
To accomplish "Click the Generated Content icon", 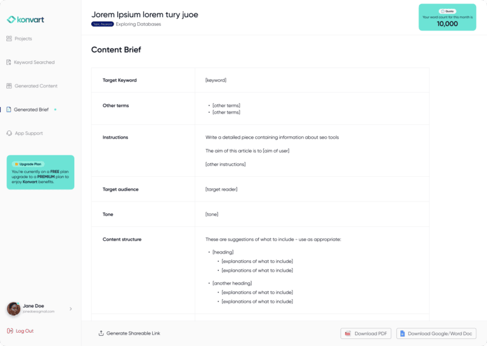I will click(x=9, y=86).
